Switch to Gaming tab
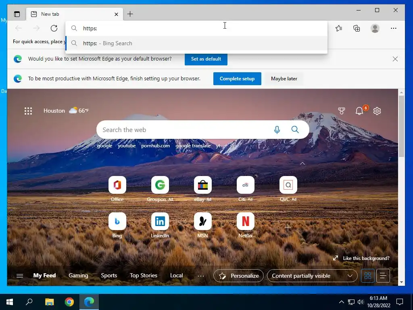 click(x=78, y=275)
